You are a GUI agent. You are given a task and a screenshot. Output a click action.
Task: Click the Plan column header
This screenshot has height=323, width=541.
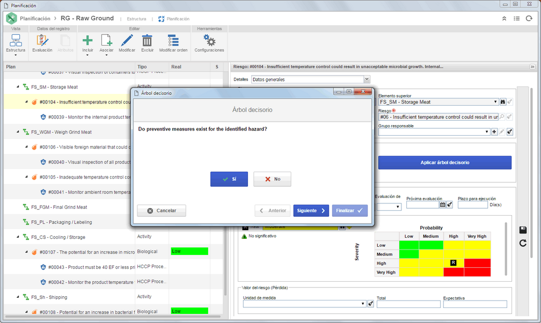click(x=69, y=67)
